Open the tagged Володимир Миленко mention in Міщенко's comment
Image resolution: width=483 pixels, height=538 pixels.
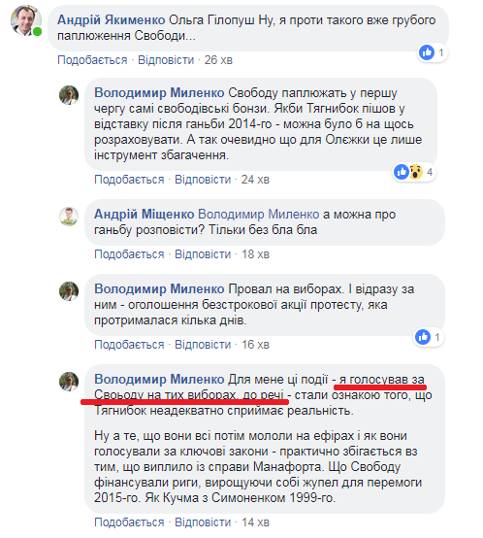[259, 214]
